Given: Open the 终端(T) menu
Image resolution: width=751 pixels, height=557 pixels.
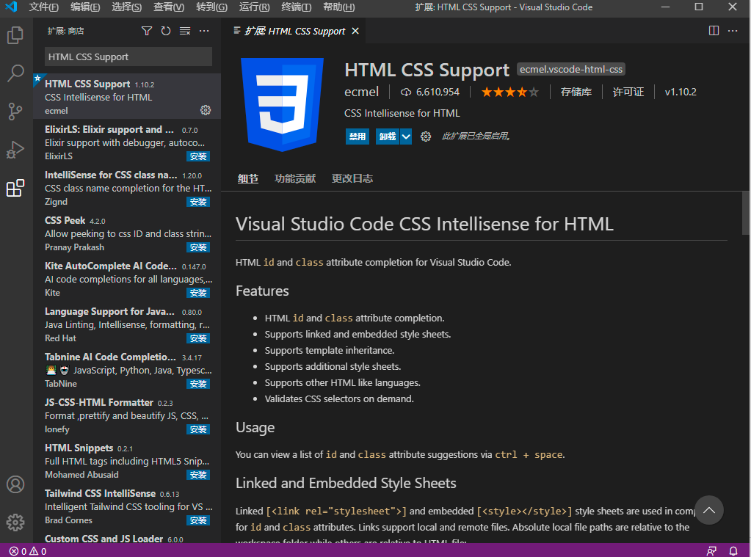Looking at the screenshot, I should (x=296, y=7).
